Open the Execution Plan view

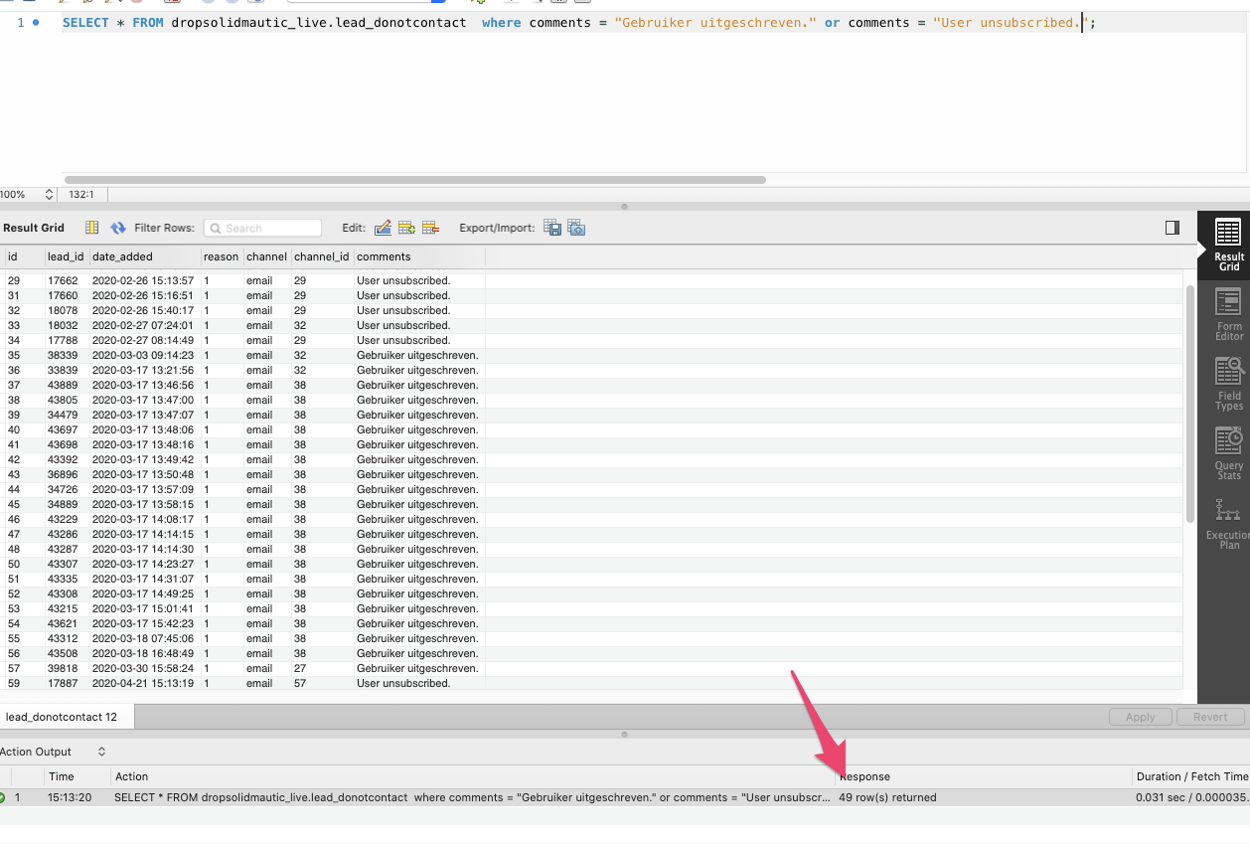tap(1228, 517)
